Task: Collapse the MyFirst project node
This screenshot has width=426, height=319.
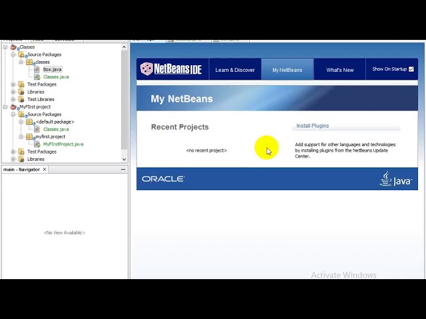Action: point(5,107)
